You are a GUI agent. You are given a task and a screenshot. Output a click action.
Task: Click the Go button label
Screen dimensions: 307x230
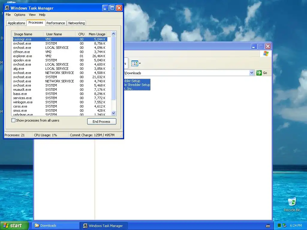[x=265, y=73]
